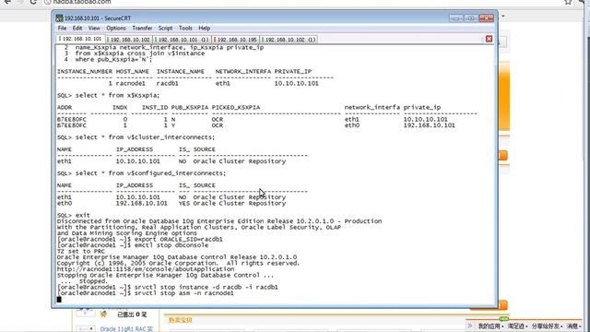Open the View menu
The image size is (590, 332).
[94, 29]
